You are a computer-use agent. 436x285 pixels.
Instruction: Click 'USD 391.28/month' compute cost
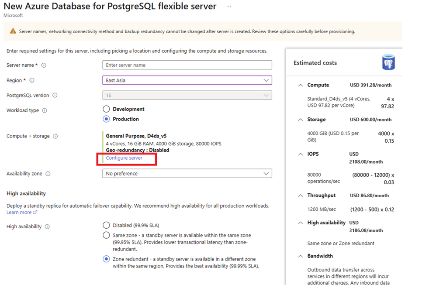point(370,85)
